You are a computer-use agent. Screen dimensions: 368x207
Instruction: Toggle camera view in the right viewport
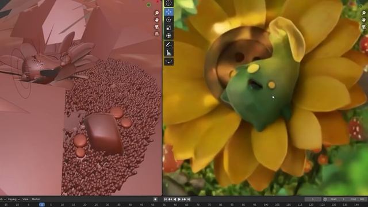coord(364,27)
